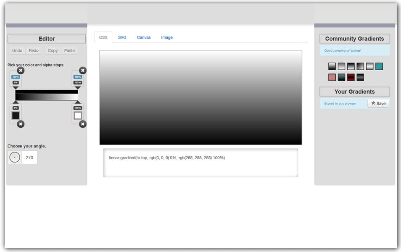This screenshot has width=401, height=252.
Task: Choose the dark red community gradient thumbnail
Action: (x=351, y=77)
